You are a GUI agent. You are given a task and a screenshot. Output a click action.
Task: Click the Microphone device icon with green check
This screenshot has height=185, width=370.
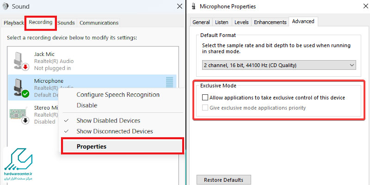tap(21, 88)
